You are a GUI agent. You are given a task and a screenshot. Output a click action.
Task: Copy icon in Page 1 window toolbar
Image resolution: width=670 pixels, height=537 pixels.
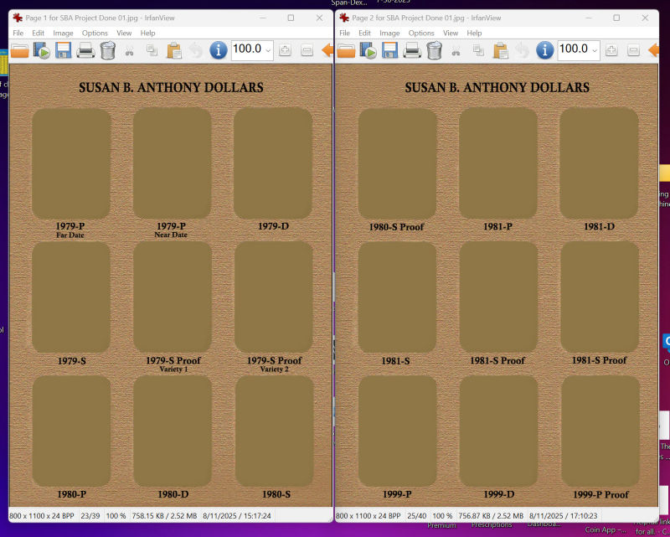[152, 50]
